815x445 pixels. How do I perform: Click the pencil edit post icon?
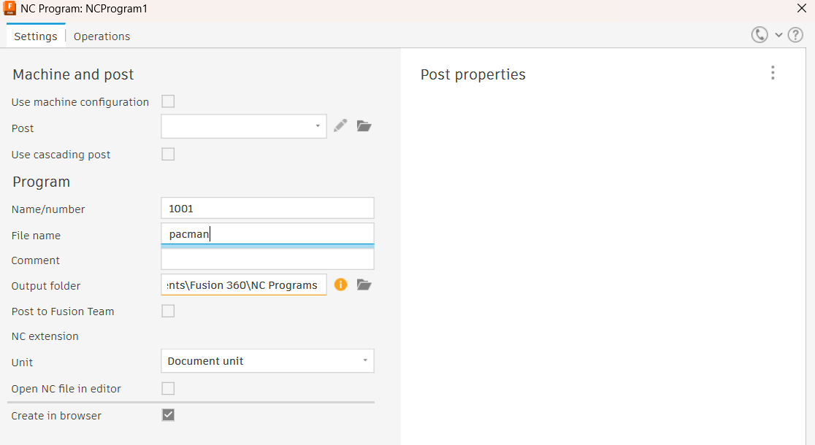click(x=340, y=125)
